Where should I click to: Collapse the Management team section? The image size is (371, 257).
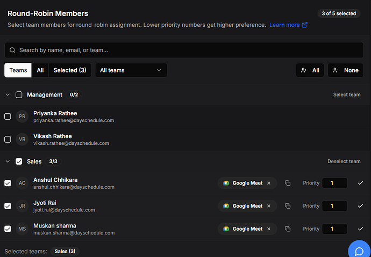coord(8,94)
